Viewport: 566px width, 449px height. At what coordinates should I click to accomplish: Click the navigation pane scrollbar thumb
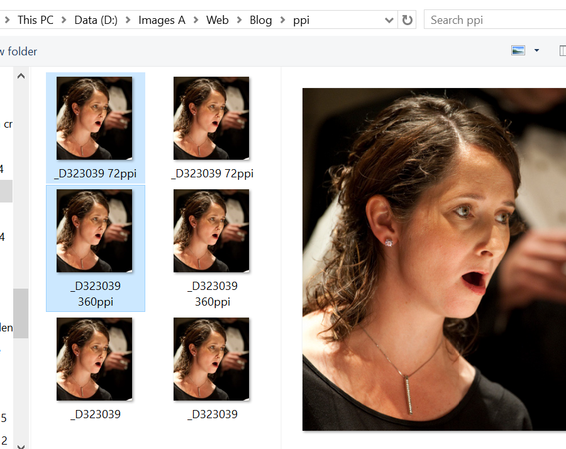click(21, 313)
